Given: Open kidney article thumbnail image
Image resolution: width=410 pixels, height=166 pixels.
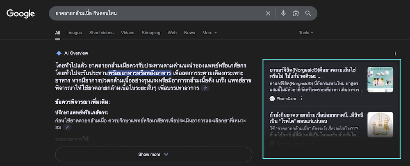Looking at the screenshot, I should (380, 125).
